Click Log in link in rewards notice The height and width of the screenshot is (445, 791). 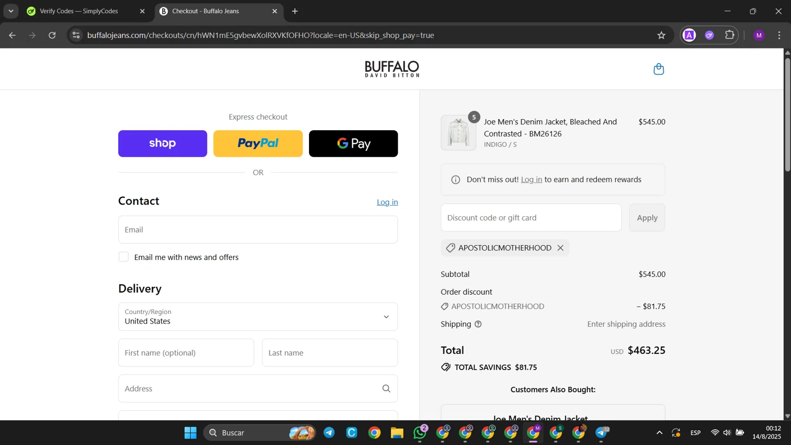click(x=531, y=180)
